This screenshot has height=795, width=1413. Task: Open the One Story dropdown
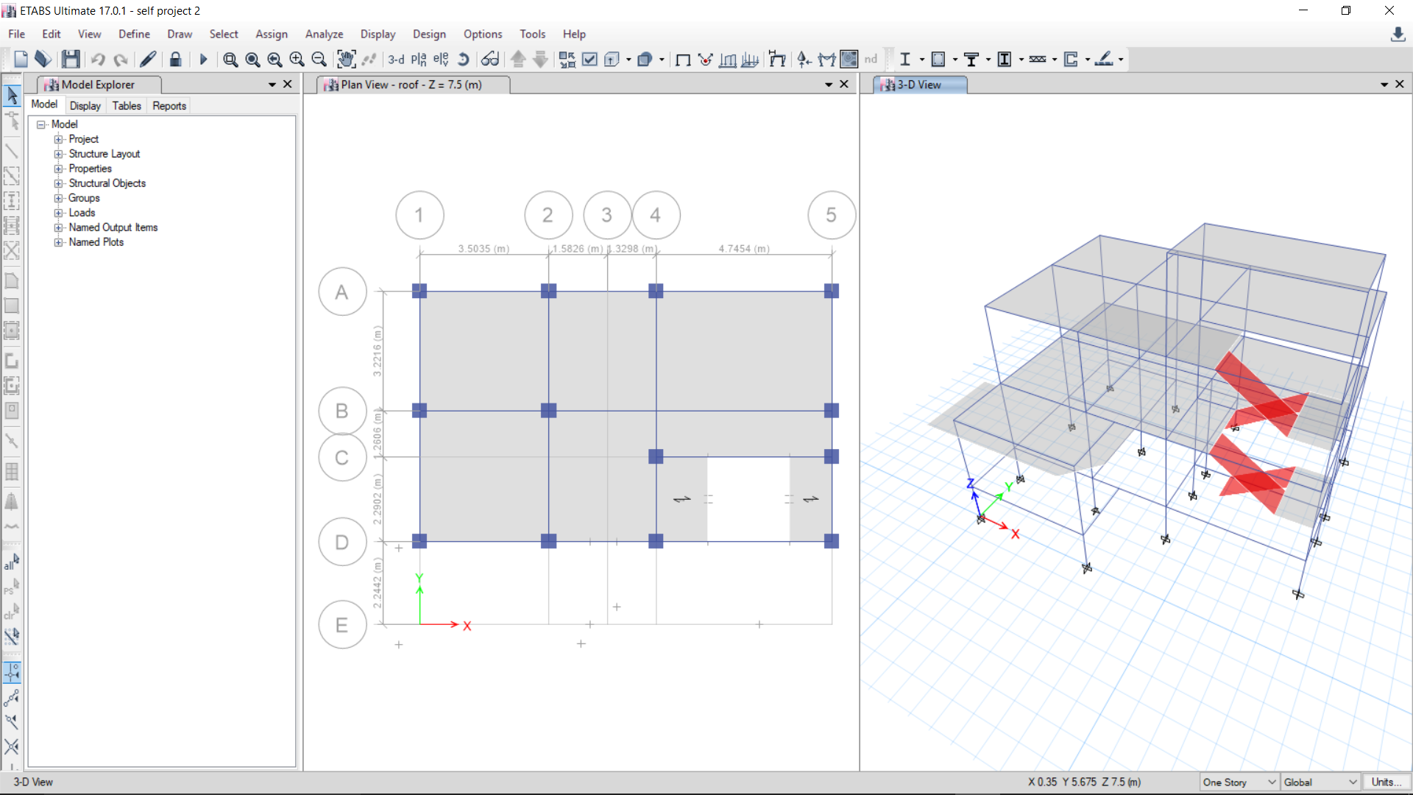pyautogui.click(x=1239, y=782)
